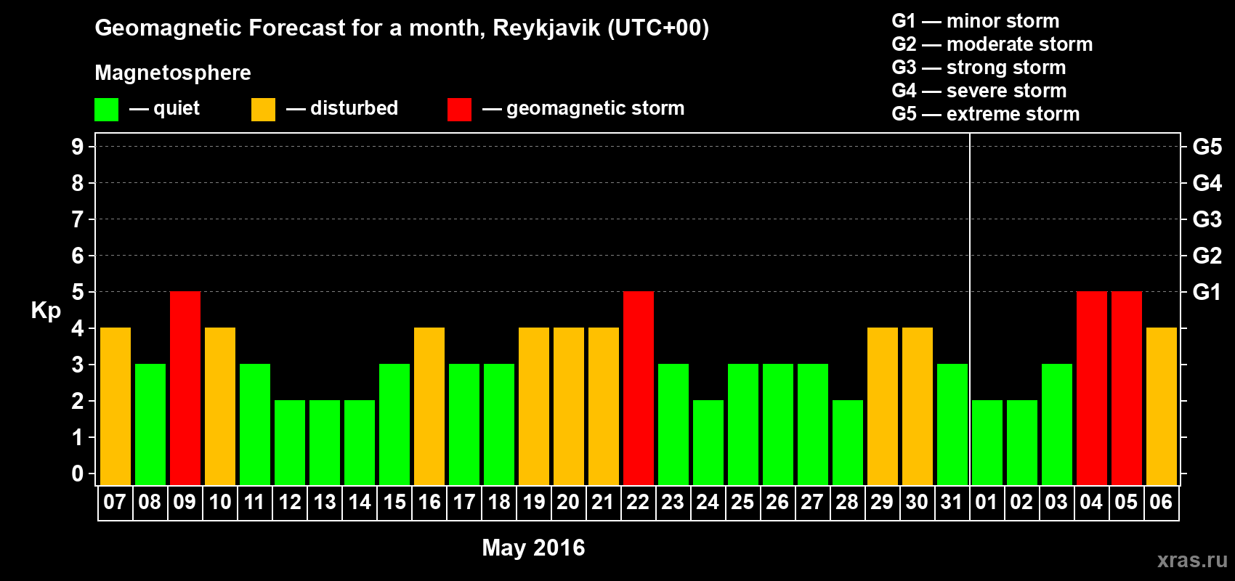This screenshot has width=1235, height=581.
Task: Click the red storm bar above day 22
Action: 639,389
